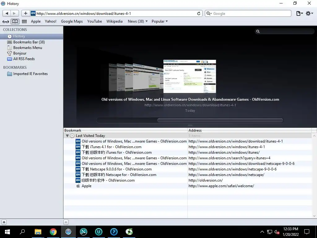Screen dimensions: 317x238
Task: Click the centered OldVersion Cover Flow thumbnail
Action: 190,76
